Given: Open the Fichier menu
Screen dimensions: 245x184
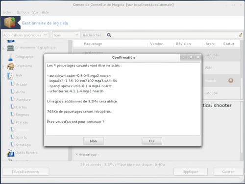Looking at the screenshot, I should 8,12.
